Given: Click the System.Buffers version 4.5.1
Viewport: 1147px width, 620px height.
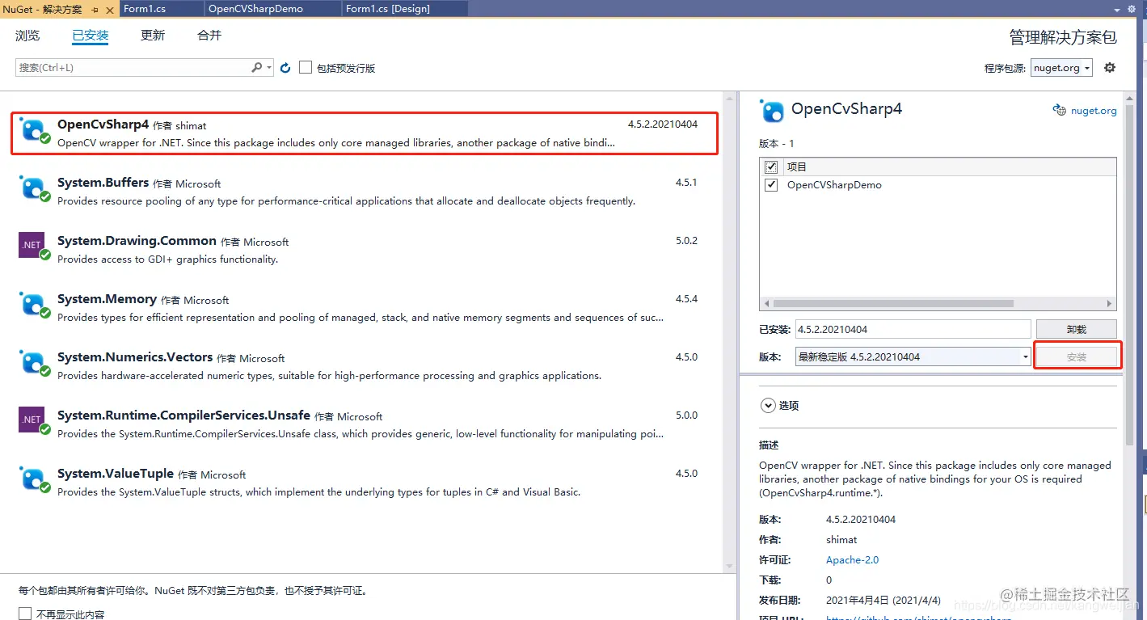Looking at the screenshot, I should tap(686, 183).
